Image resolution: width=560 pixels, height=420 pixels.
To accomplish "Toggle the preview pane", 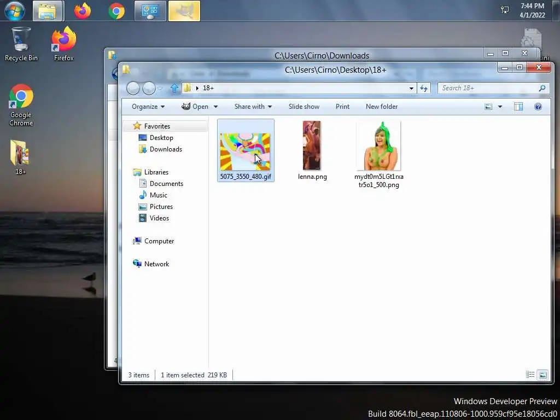I will (x=518, y=107).
